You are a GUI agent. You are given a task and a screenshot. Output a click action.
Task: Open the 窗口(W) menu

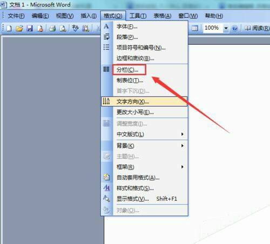coord(188,16)
